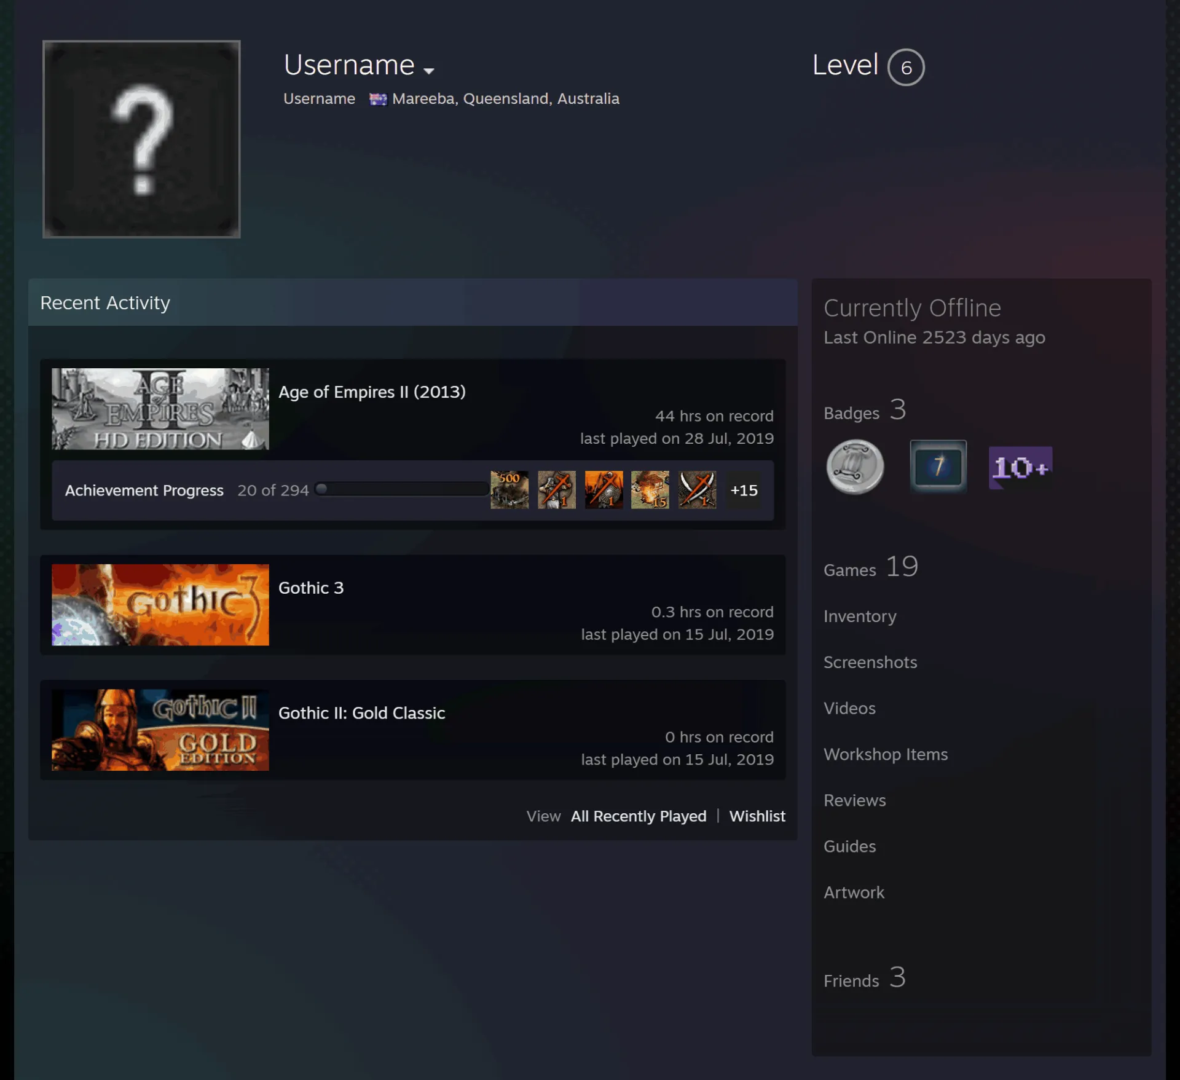Viewport: 1180px width, 1080px height.
Task: Click the 500 achievement icon
Action: [509, 490]
